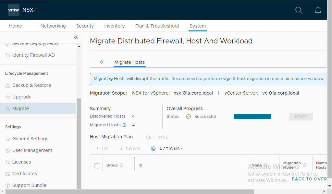Click the Upgrade sidebar icon
This screenshot has height=194, width=332.
pyautogui.click(x=7, y=97)
